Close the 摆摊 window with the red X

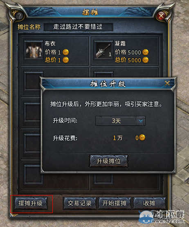161,16
